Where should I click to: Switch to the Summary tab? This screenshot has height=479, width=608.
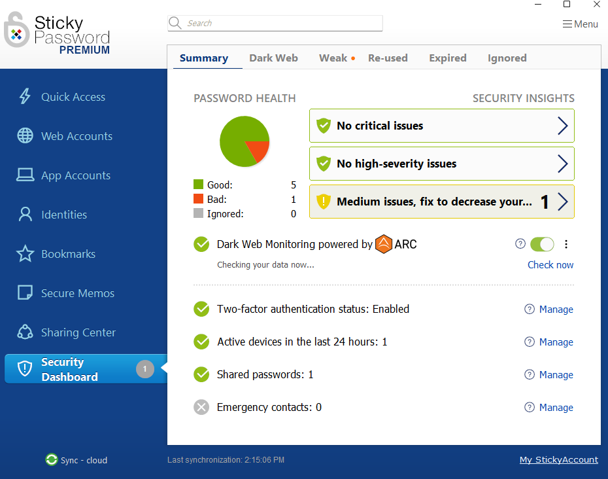[204, 58]
